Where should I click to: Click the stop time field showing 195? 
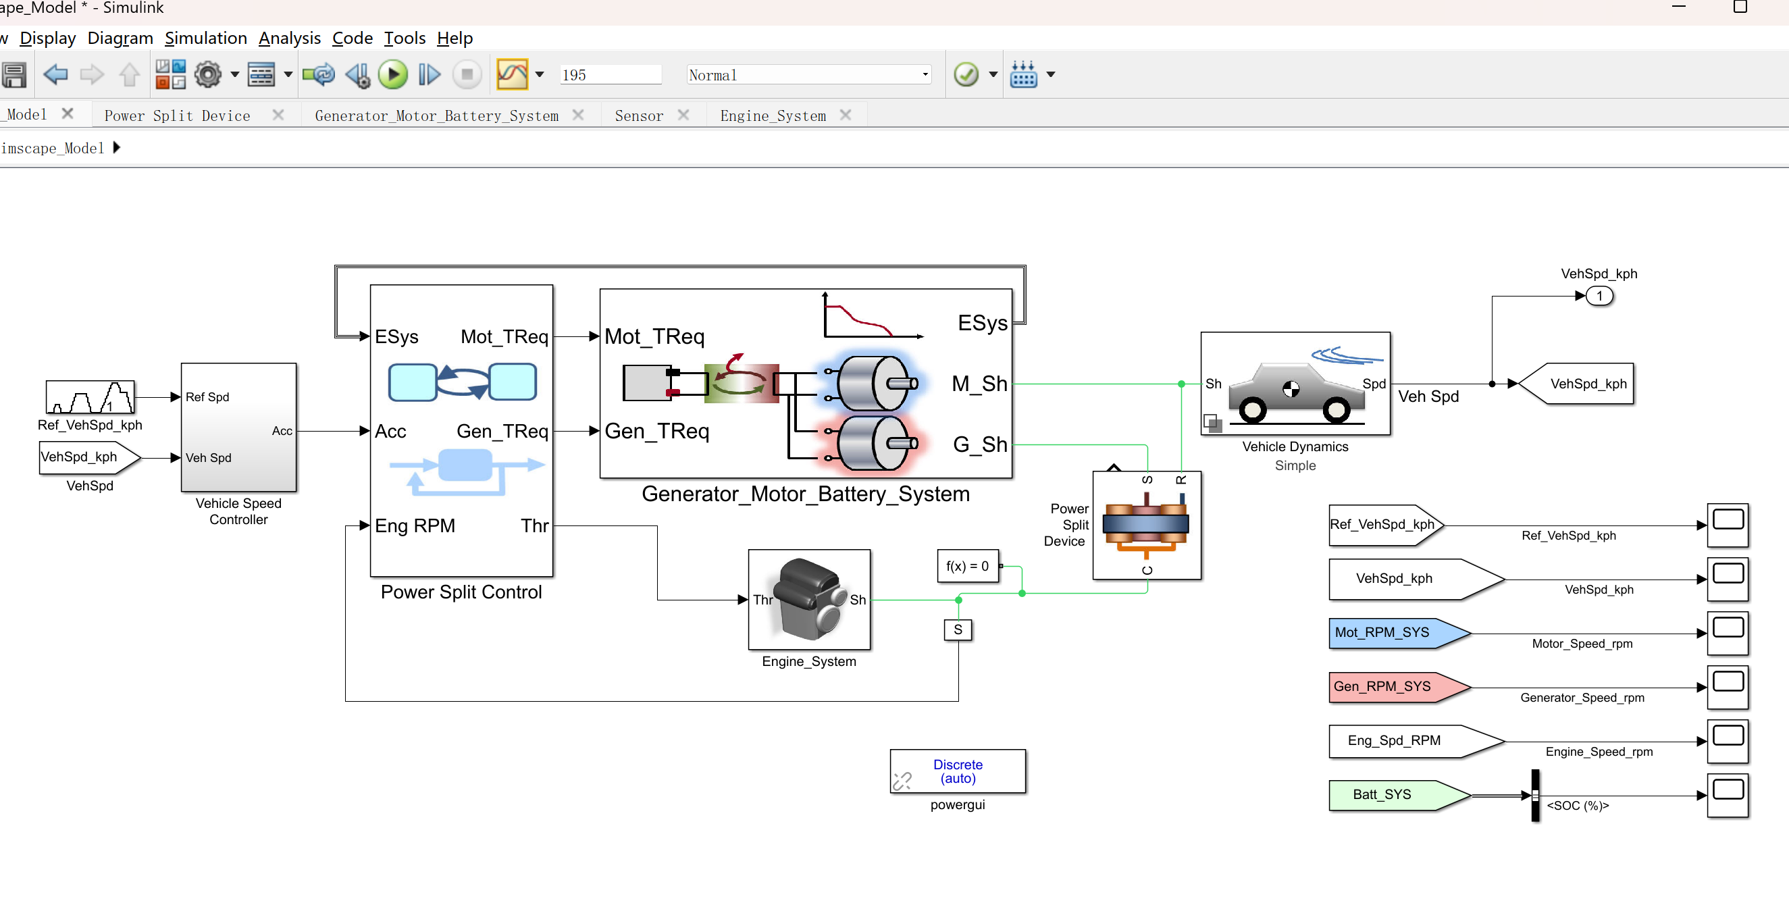[610, 74]
